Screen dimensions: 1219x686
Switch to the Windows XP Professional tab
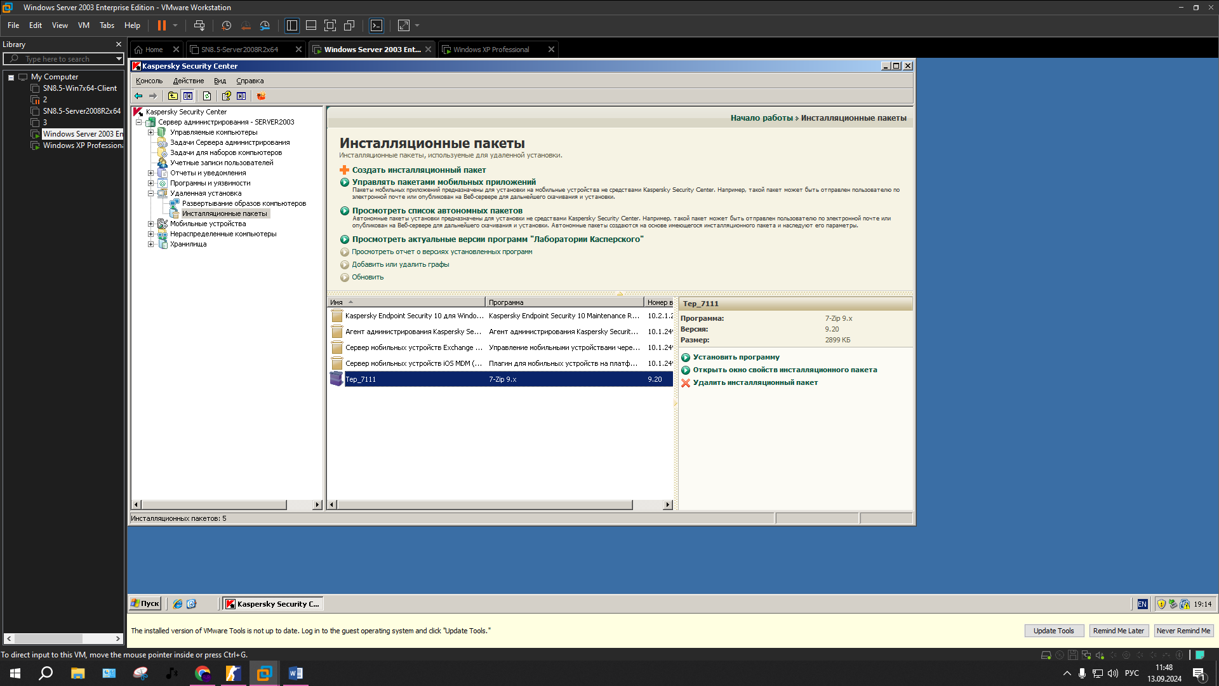point(491,50)
